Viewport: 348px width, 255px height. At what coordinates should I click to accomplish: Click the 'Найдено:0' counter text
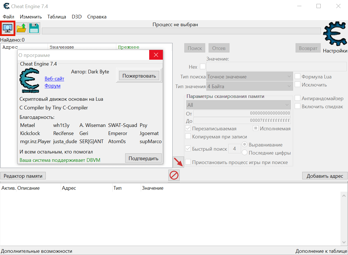[x=13, y=40]
